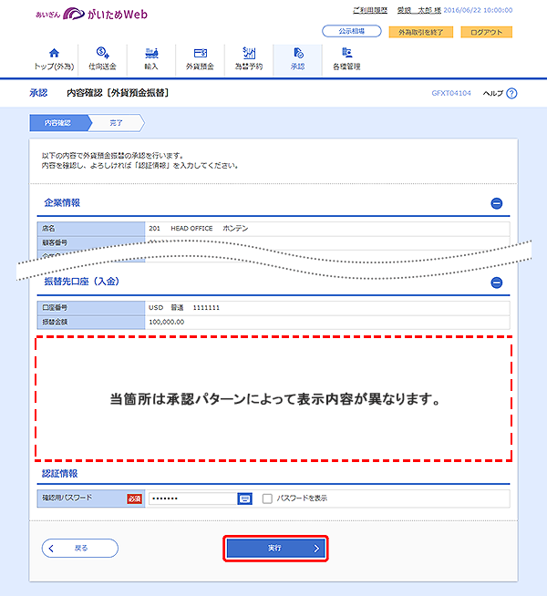Image resolution: width=547 pixels, height=596 pixels.
Task: Click the 認証情報 section heading
Action: (x=59, y=474)
